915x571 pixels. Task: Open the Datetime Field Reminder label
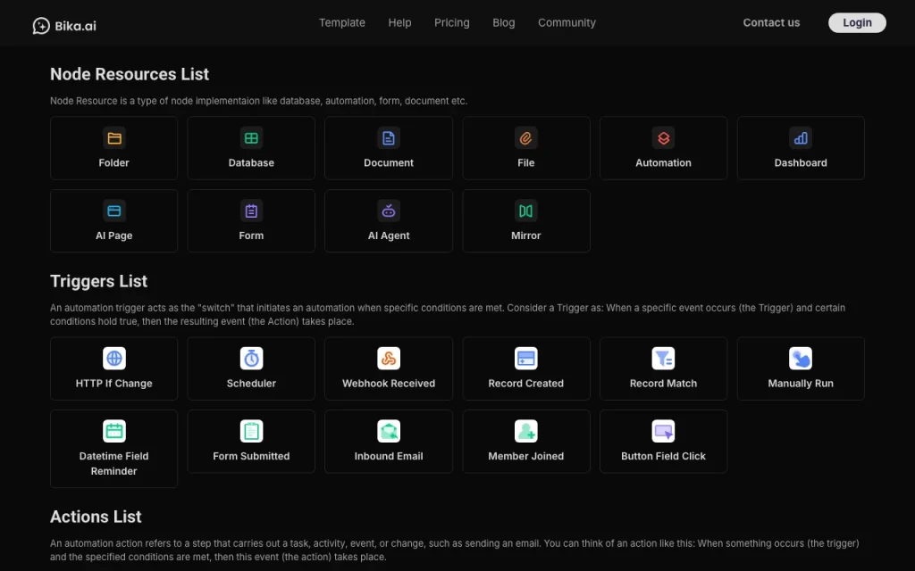113,463
